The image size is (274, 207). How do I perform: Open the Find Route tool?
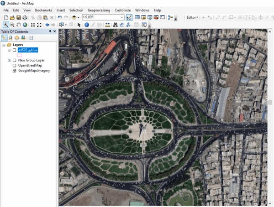[122, 25]
